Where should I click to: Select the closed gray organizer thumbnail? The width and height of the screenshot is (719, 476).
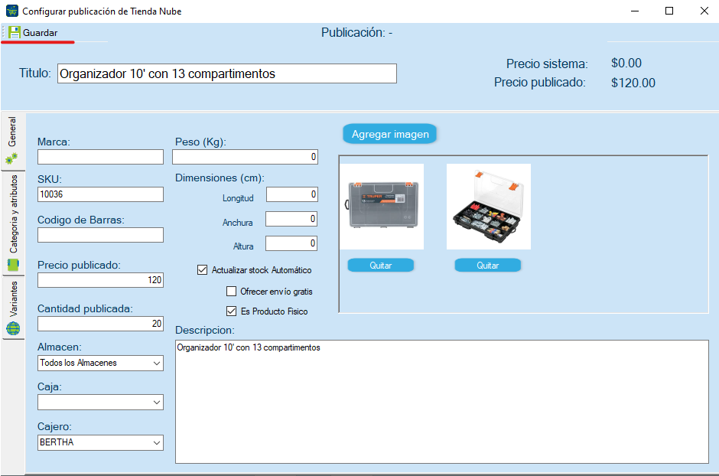pyautogui.click(x=382, y=207)
